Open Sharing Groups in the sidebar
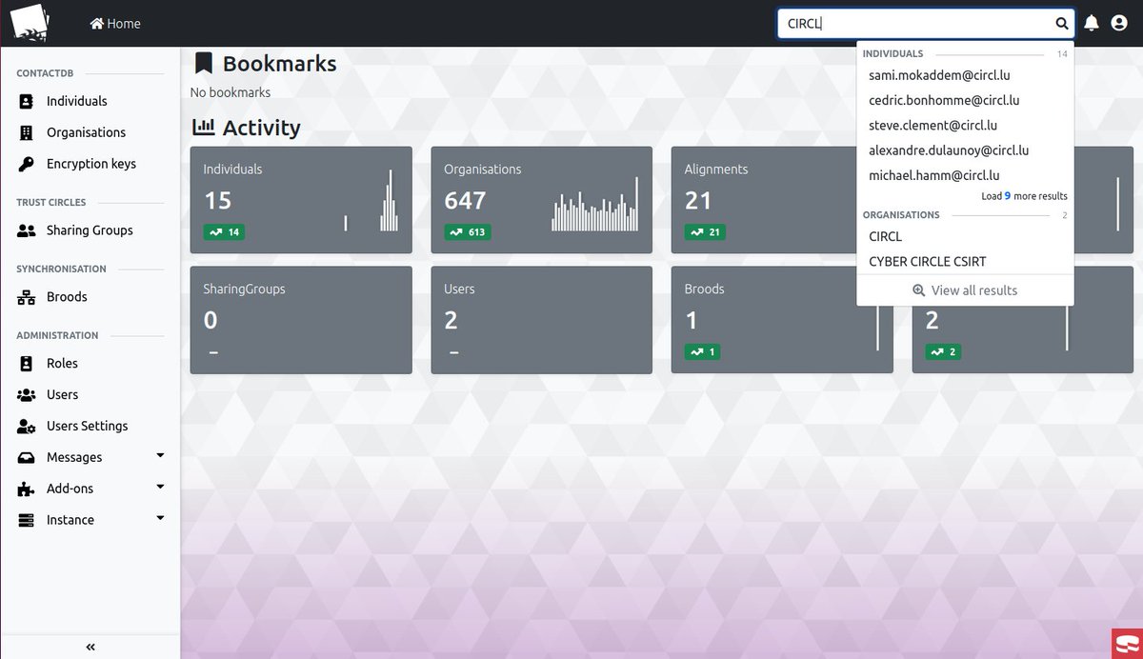 coord(90,230)
